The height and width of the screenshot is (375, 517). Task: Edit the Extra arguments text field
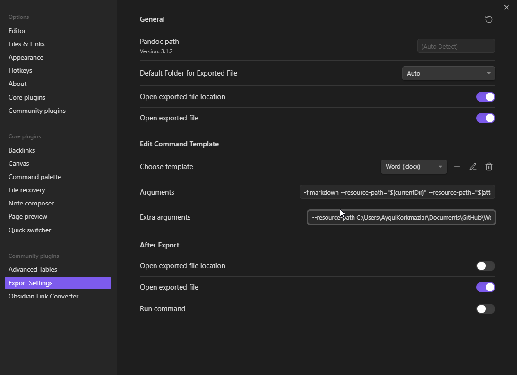401,217
